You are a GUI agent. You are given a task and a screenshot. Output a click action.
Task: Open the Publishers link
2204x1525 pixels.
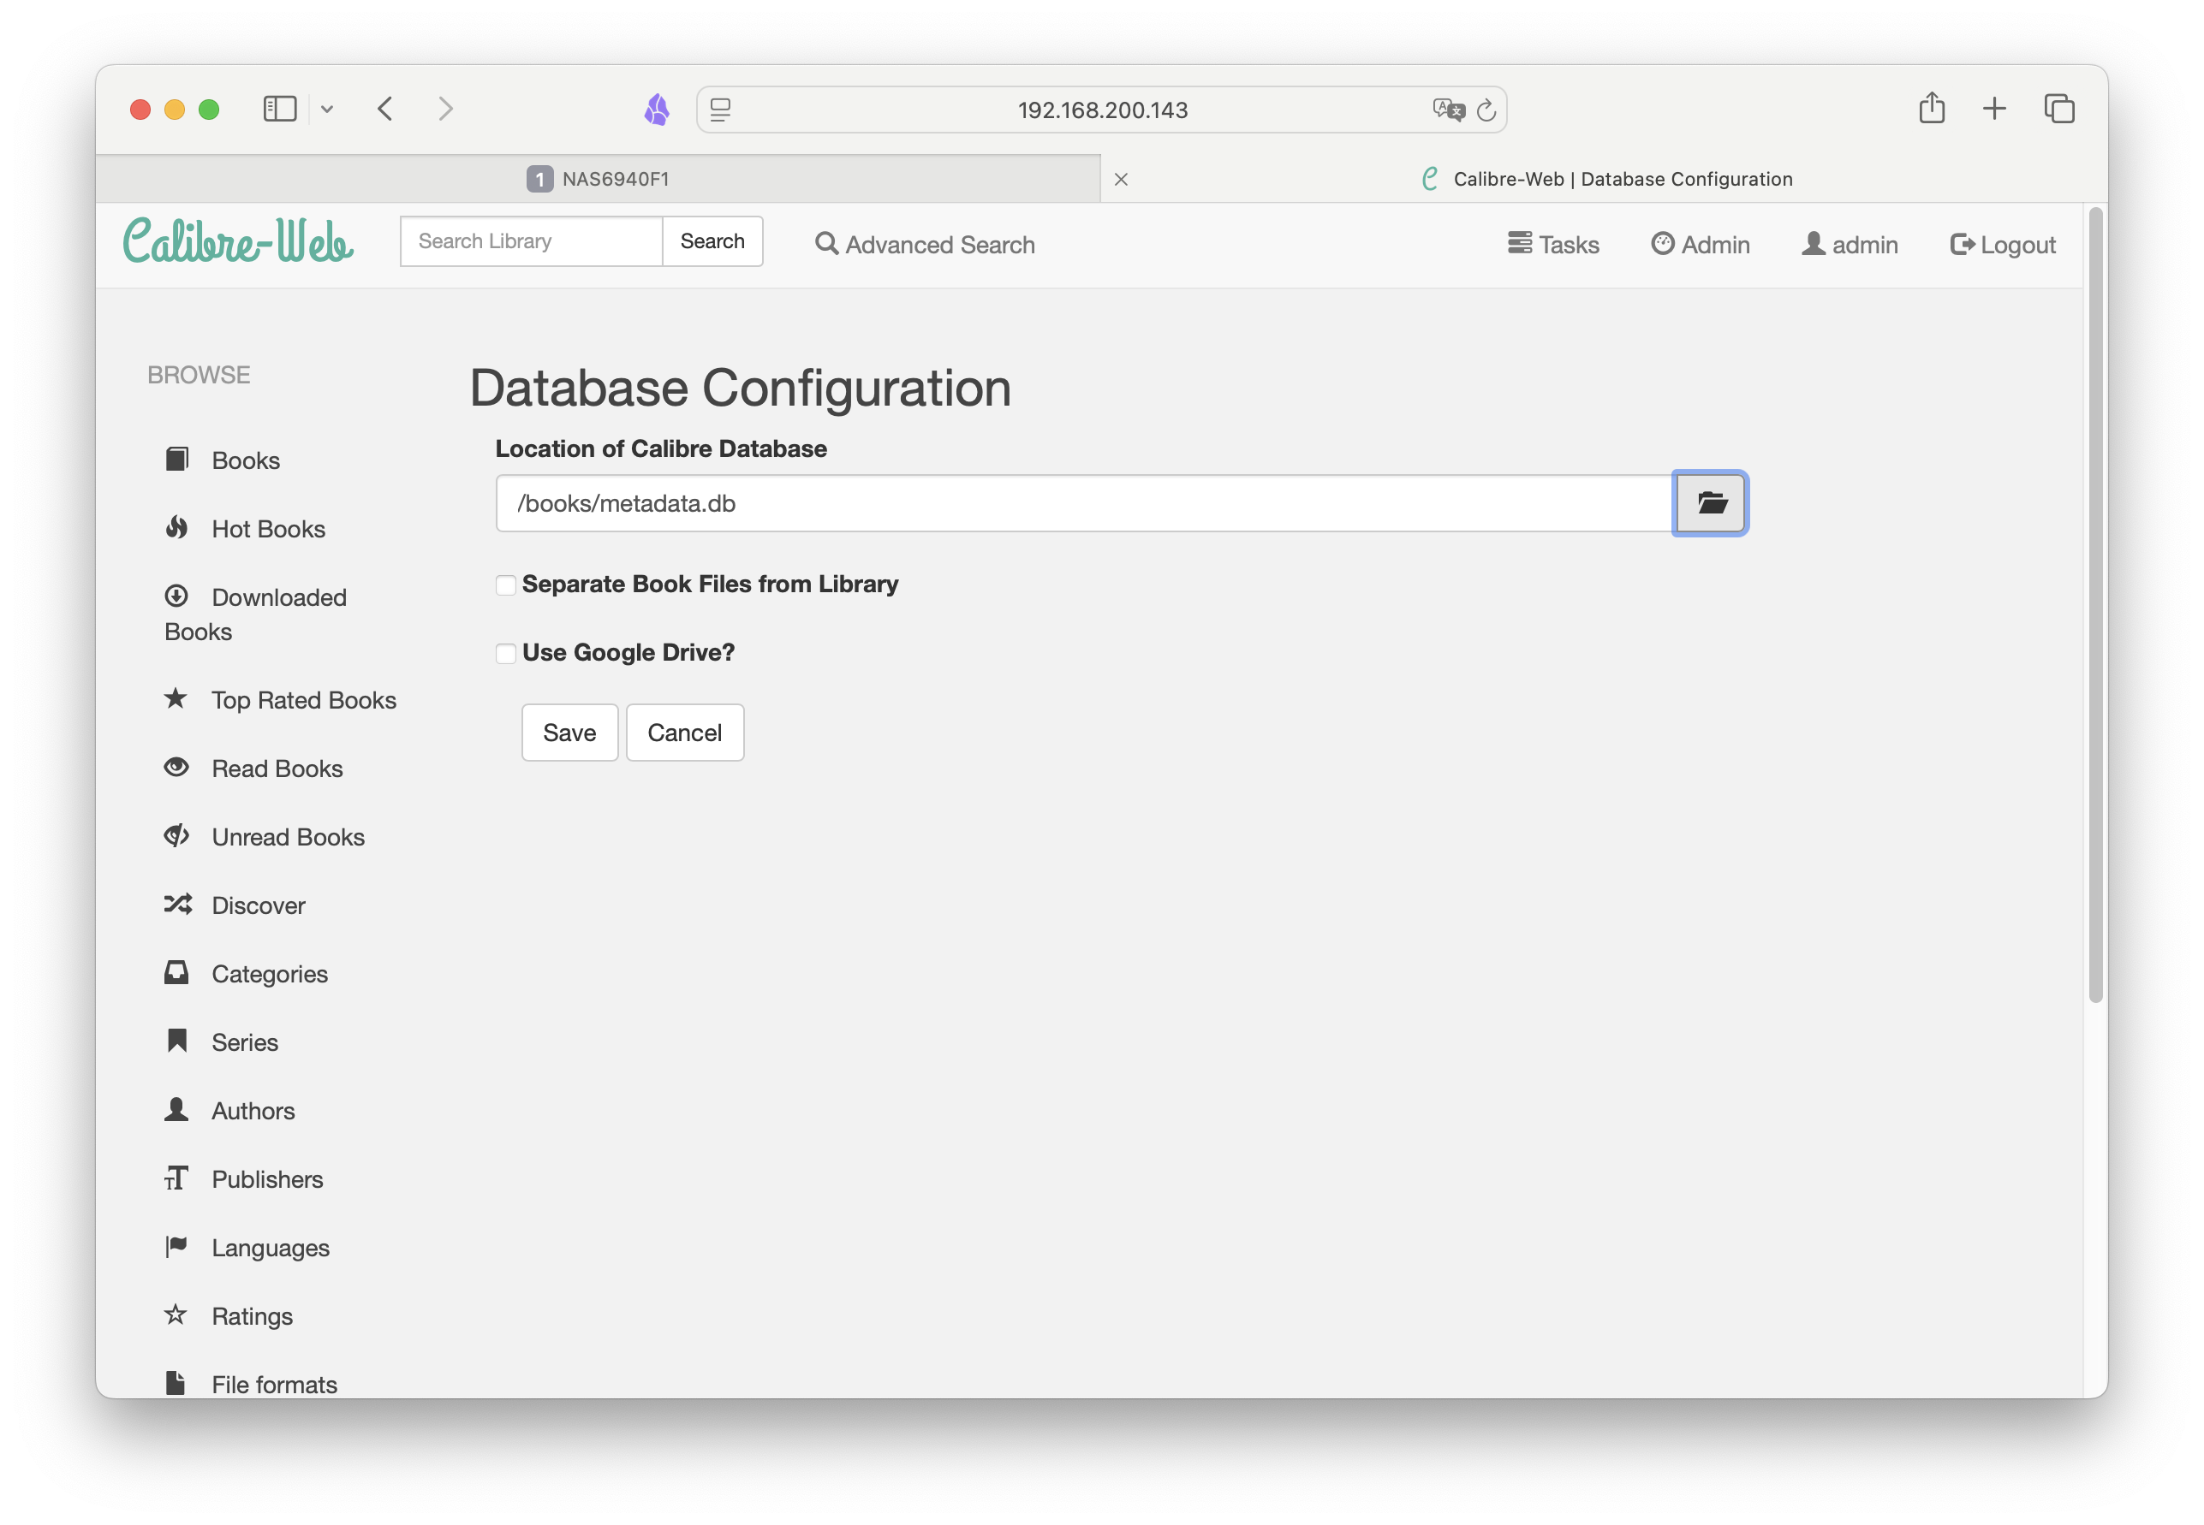[268, 1180]
